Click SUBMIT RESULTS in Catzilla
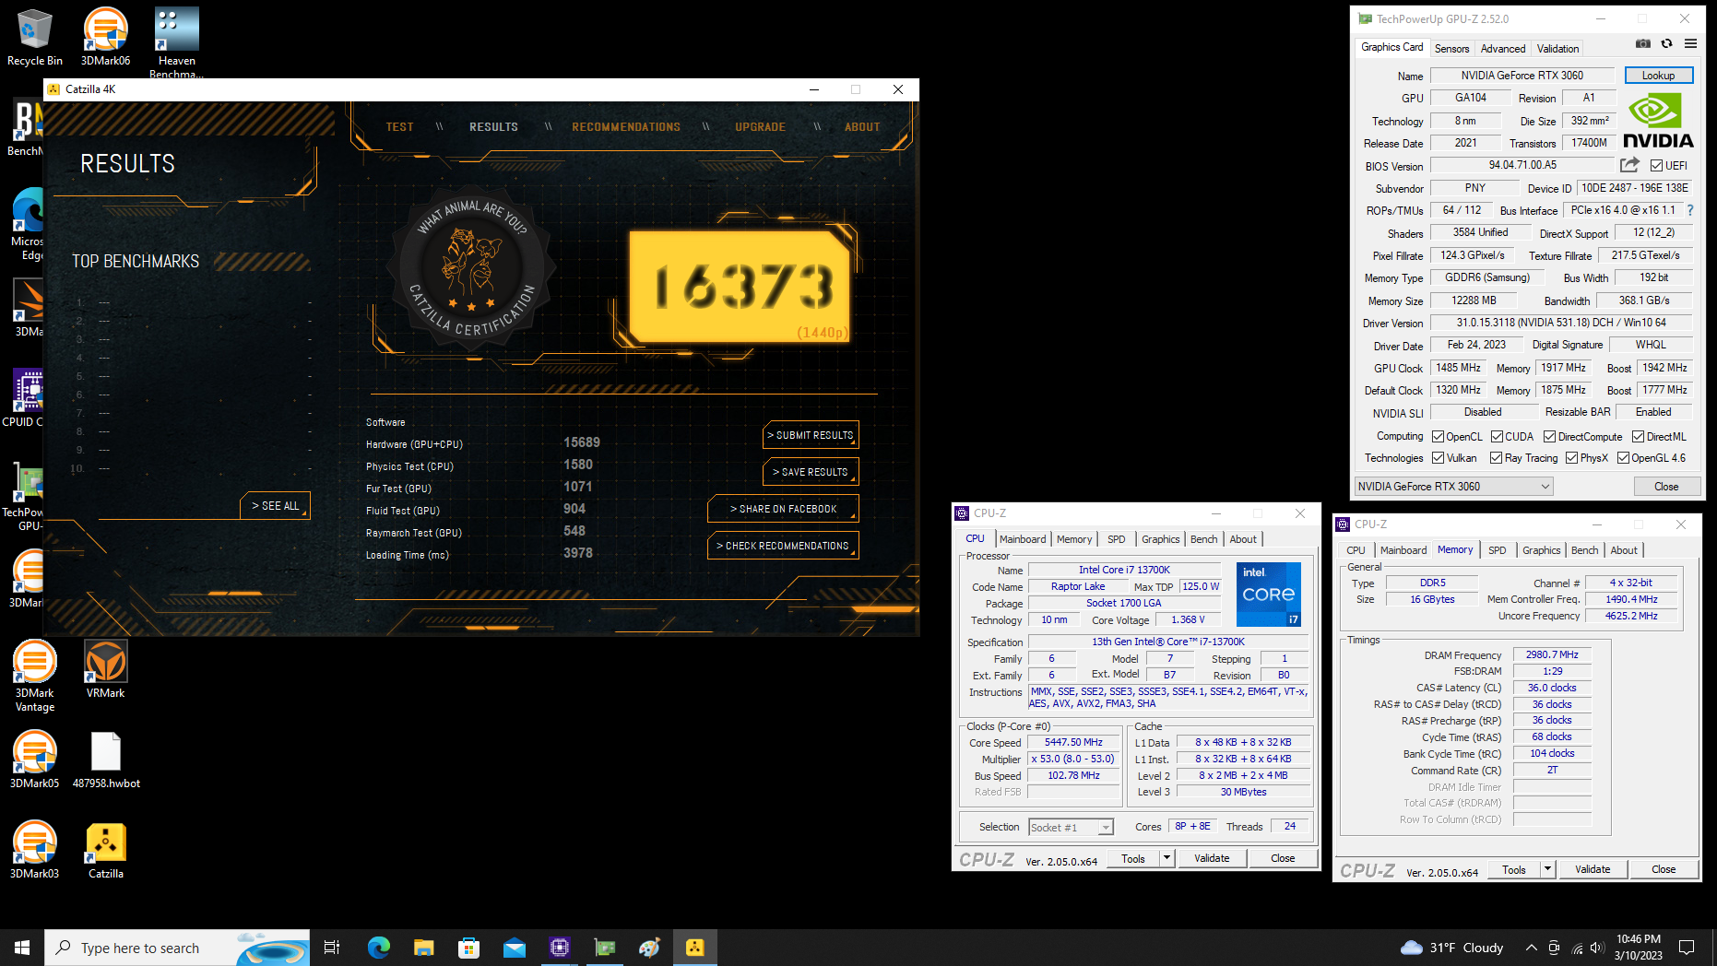Viewport: 1717px width, 966px height. point(811,435)
